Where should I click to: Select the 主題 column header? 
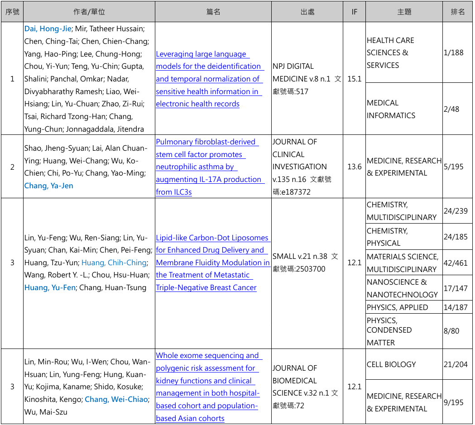point(404,12)
